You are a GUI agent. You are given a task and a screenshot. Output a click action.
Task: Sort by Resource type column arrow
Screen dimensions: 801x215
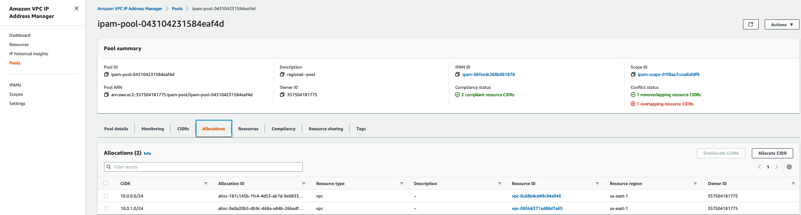(402, 184)
